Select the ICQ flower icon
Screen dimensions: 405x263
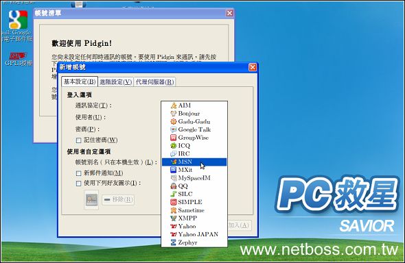click(174, 145)
